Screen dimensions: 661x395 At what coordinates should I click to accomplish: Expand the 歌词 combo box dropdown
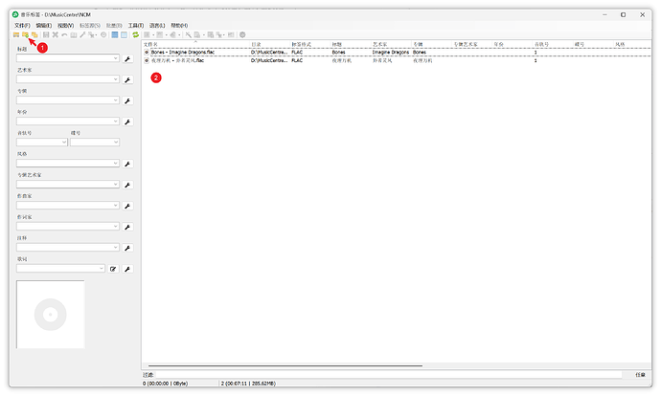tap(102, 269)
